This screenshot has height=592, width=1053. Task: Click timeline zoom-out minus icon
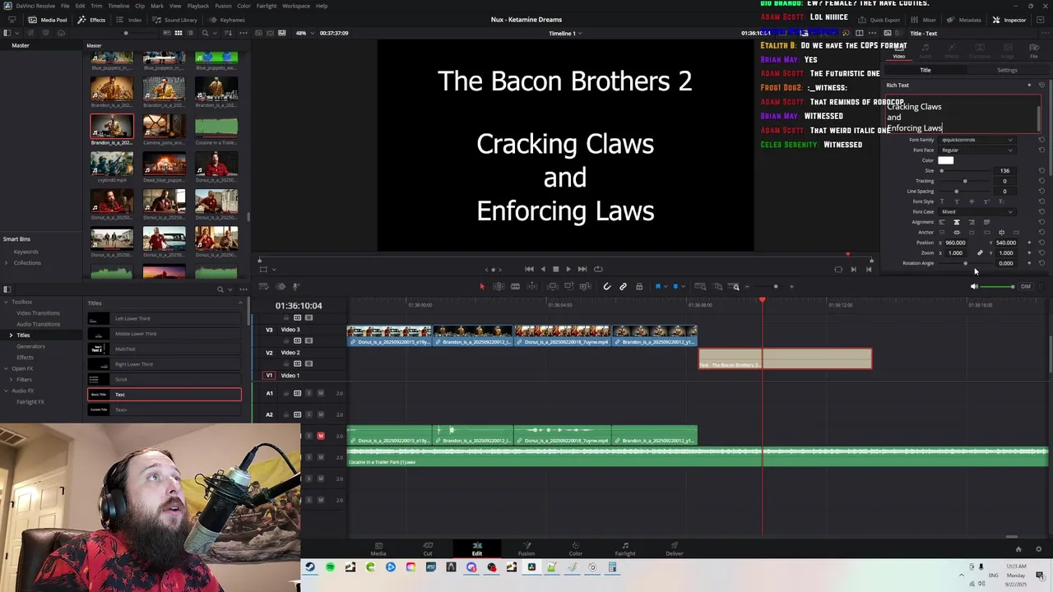(747, 286)
